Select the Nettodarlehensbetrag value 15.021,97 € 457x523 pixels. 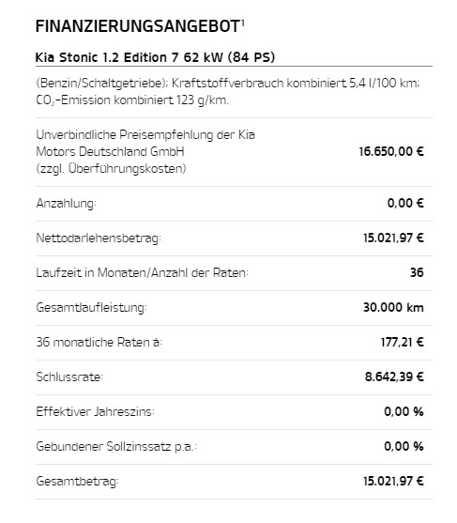(393, 238)
